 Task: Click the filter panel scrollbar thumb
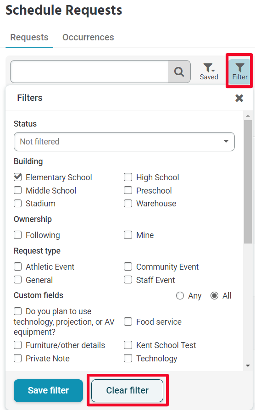[248, 182]
